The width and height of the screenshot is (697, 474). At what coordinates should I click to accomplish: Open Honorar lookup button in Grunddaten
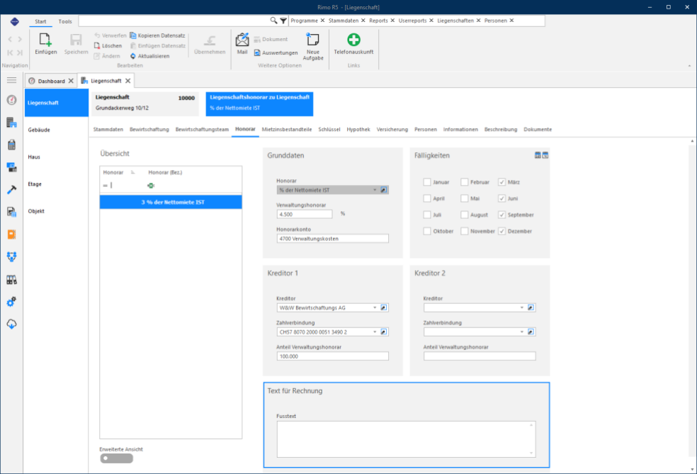click(384, 190)
